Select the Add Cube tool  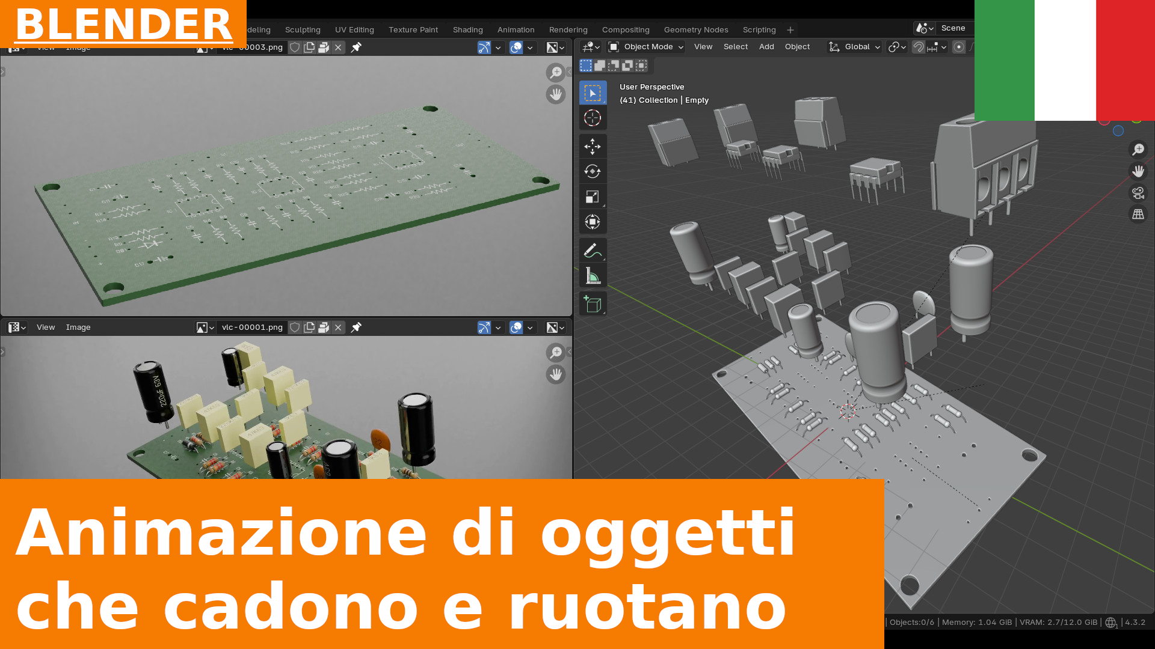tap(593, 303)
